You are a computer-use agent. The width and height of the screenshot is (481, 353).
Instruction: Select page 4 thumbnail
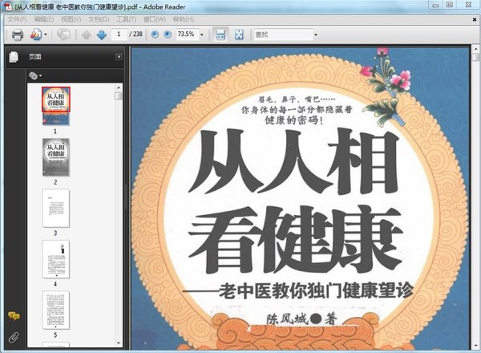tap(56, 259)
